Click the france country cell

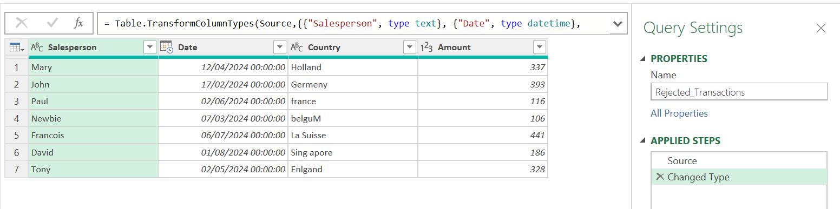pyautogui.click(x=353, y=102)
